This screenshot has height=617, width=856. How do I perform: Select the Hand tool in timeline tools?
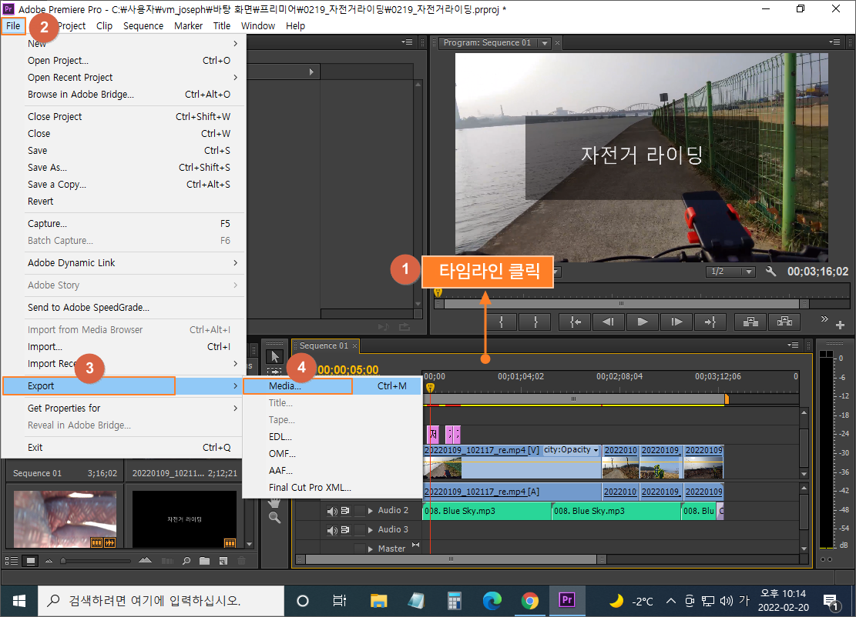(274, 502)
